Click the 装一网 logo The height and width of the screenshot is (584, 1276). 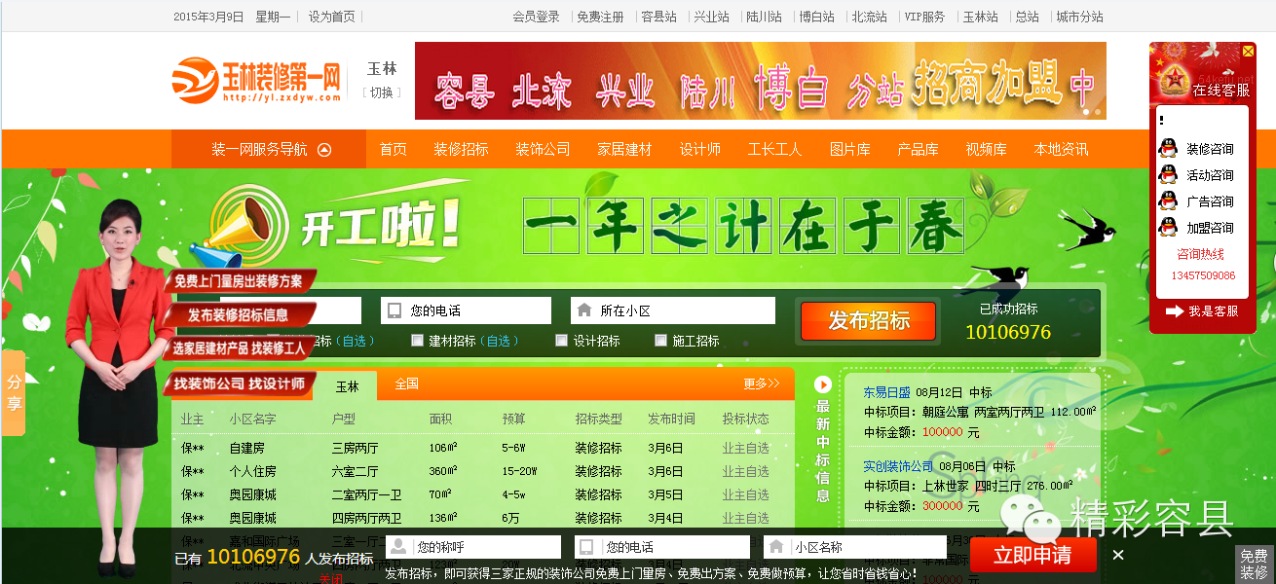tap(258, 81)
